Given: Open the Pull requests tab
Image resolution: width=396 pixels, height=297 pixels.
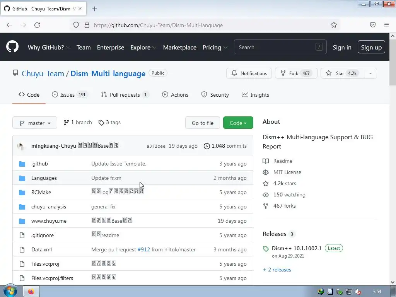Looking at the screenshot, I should (125, 95).
